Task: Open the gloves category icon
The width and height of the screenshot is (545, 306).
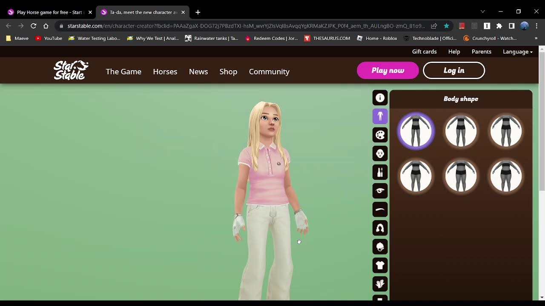Action: [x=380, y=284]
